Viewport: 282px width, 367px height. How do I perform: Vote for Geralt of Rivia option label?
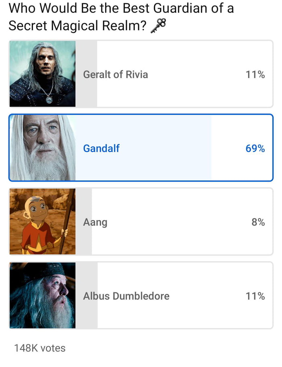tap(115, 75)
